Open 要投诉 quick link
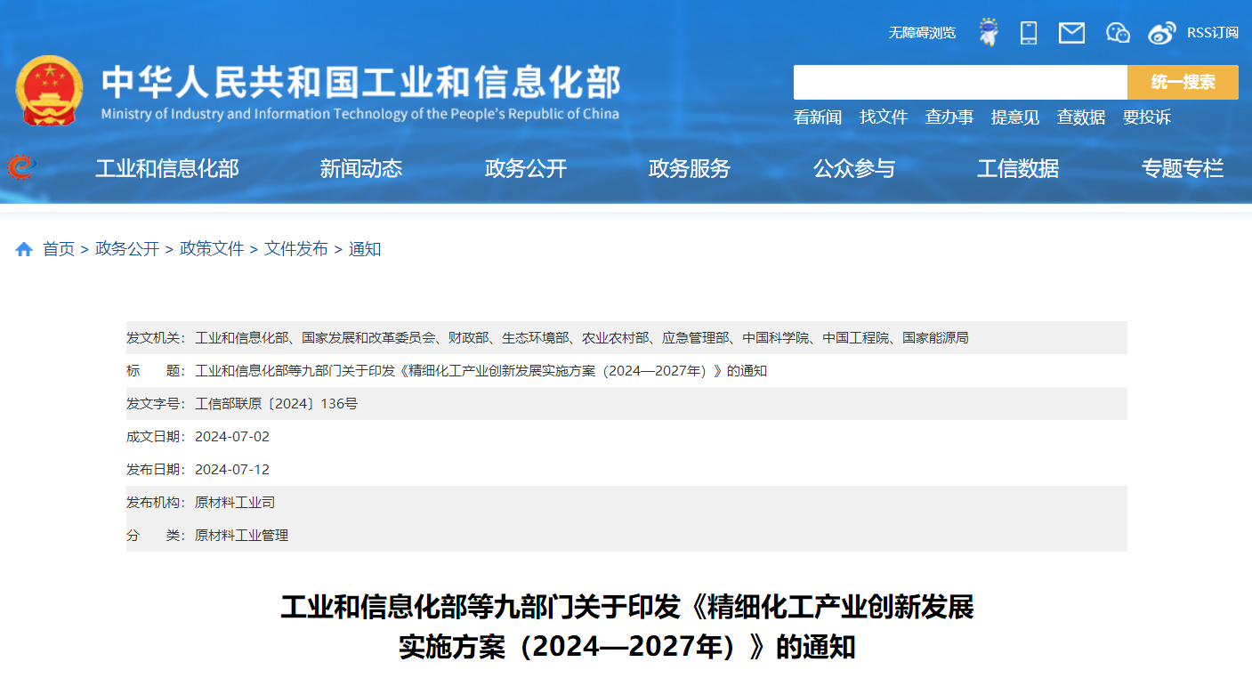 1147,117
